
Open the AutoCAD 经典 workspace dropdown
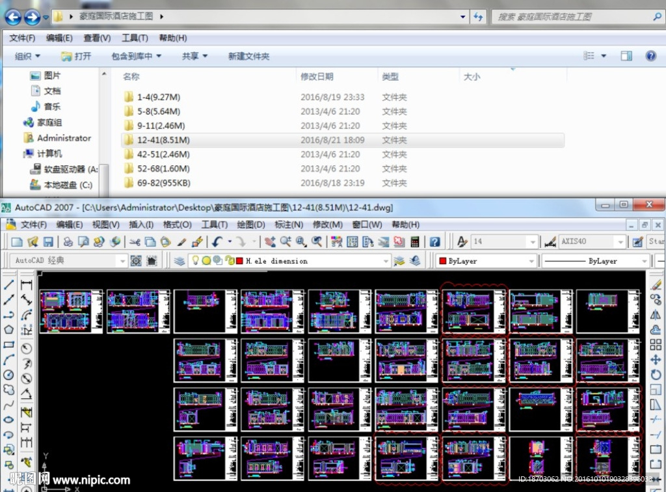click(122, 260)
